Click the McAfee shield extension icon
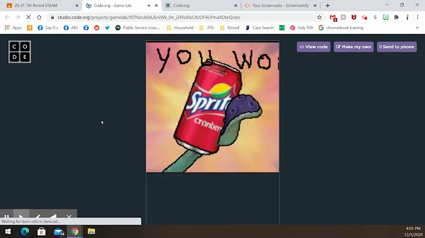Screen dimensions: 425x238 pos(354,17)
